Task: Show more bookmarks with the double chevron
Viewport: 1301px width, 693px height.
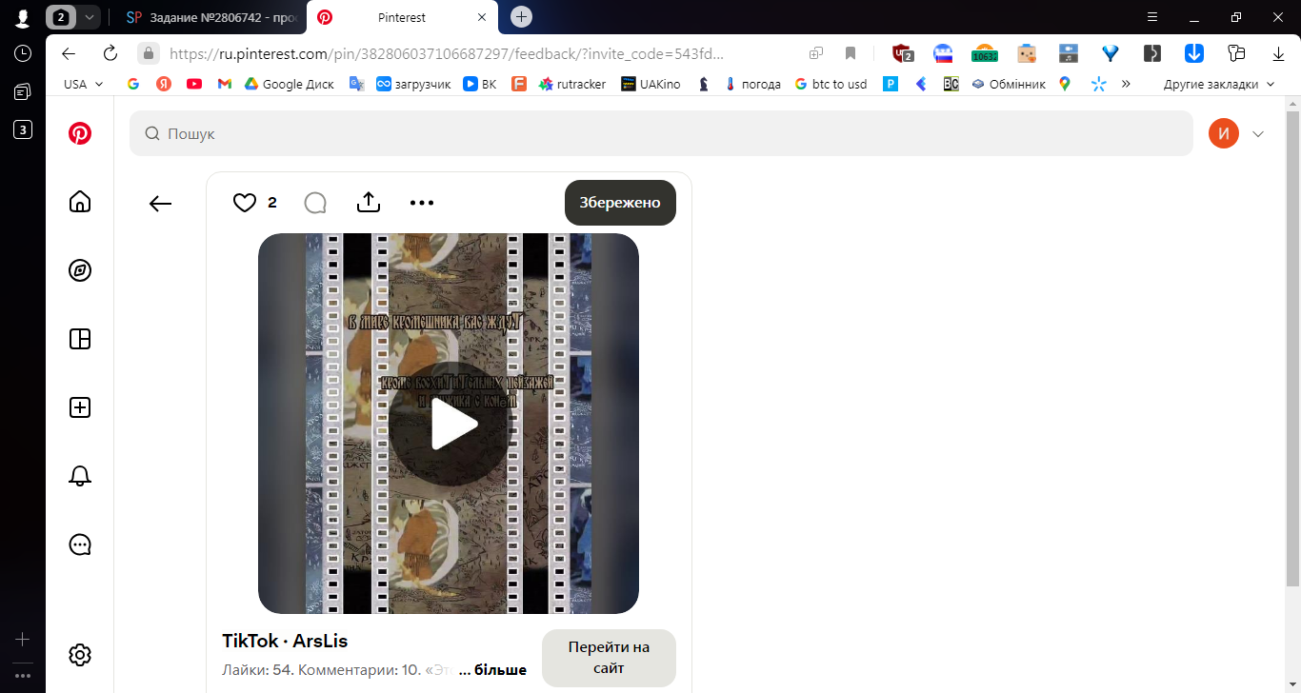Action: [x=1126, y=84]
